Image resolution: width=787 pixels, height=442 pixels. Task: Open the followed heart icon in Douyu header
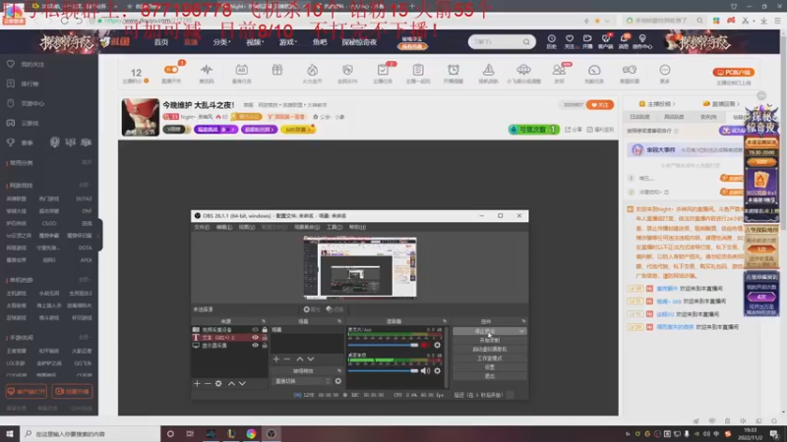point(570,38)
